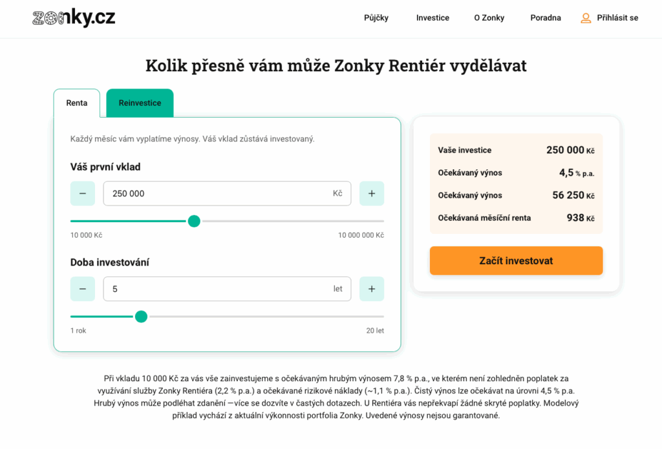Viewport: 662px width, 449px height.
Task: Open the Půjčky menu item
Action: tap(376, 18)
